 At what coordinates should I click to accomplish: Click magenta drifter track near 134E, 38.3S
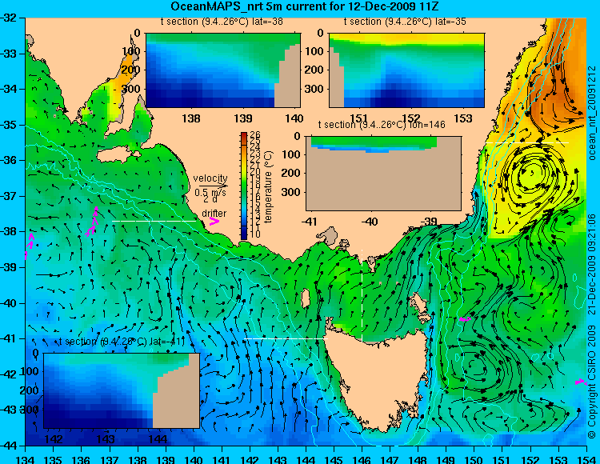(29, 246)
